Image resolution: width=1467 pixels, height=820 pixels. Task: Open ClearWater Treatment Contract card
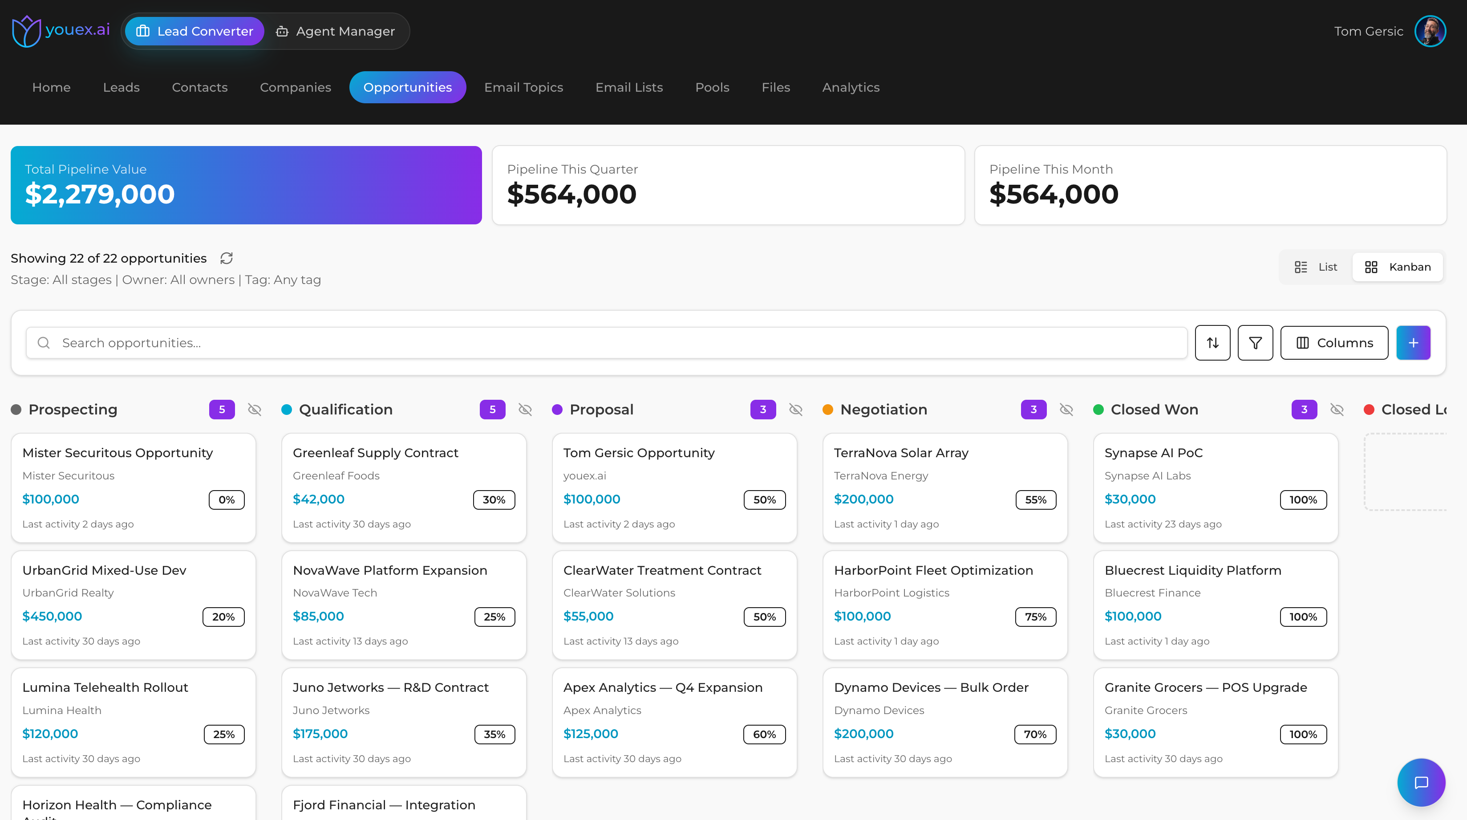674,605
